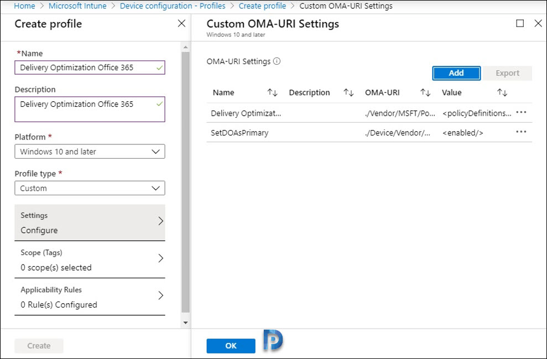Click the Name column header
547x359 pixels.
pos(223,92)
